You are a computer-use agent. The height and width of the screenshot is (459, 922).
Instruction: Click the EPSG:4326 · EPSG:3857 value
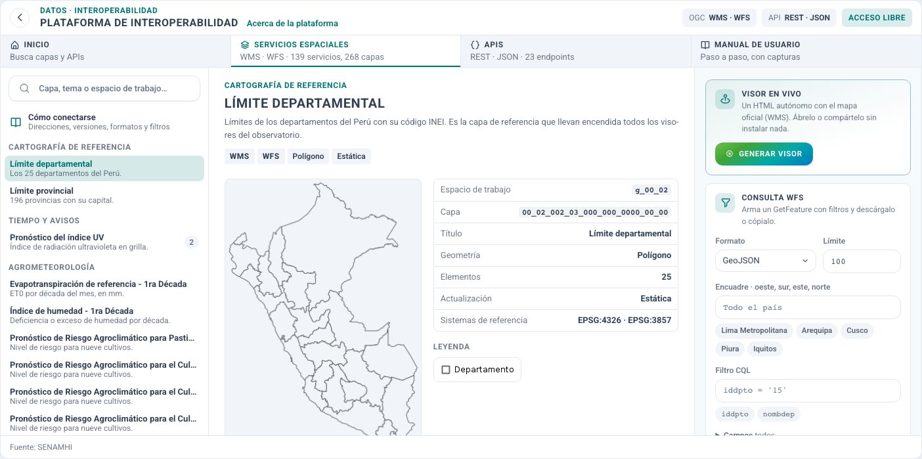[x=625, y=320]
